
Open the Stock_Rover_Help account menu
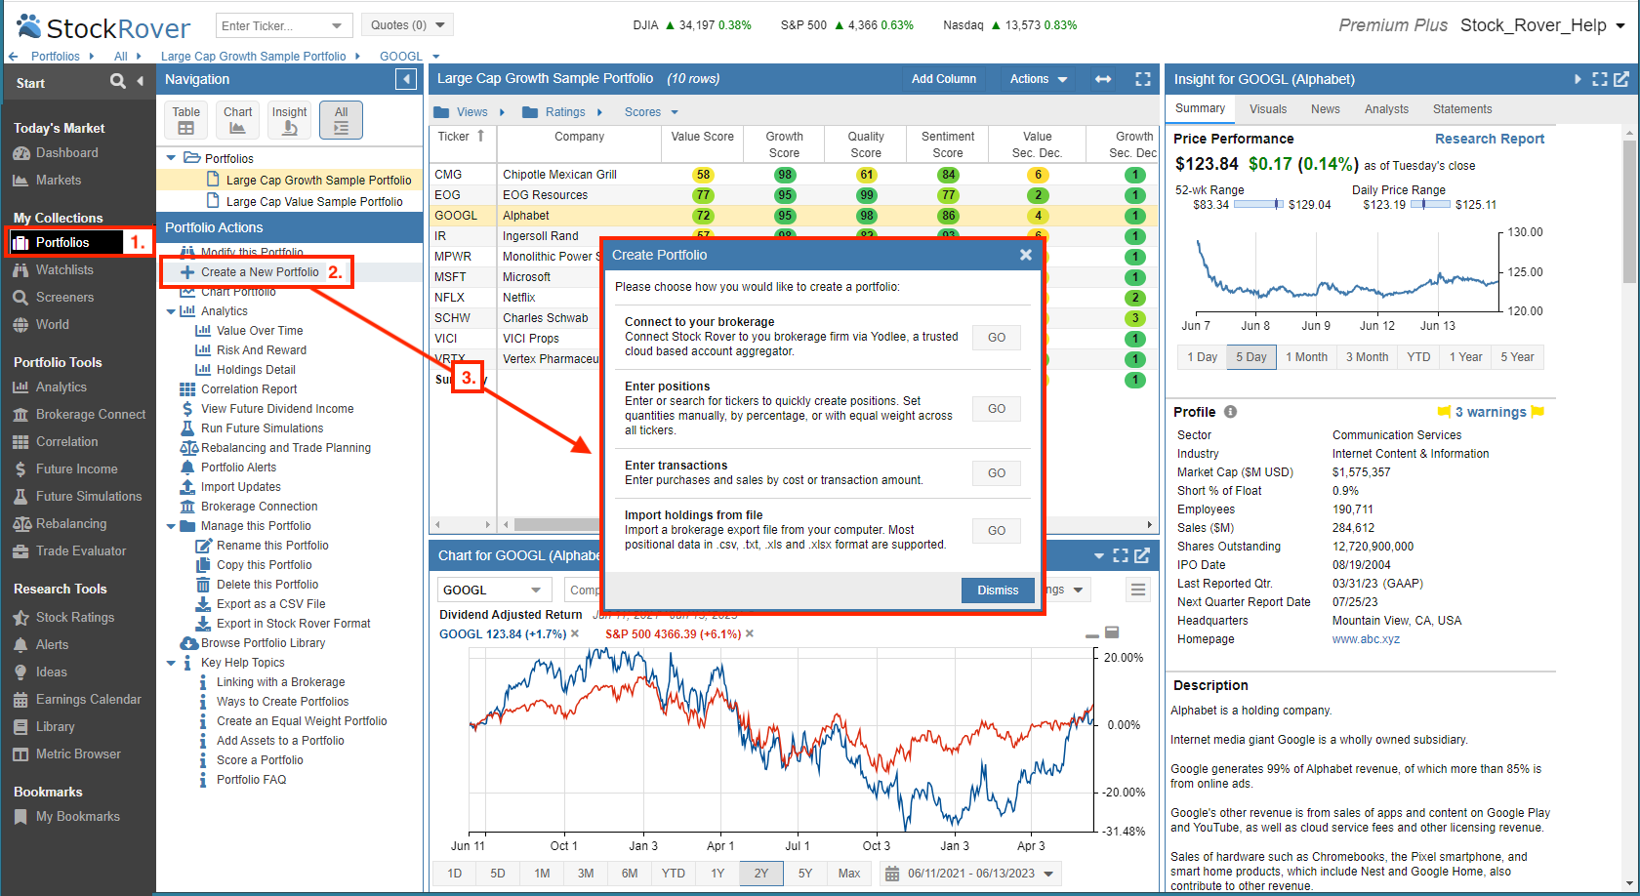coord(1542,25)
